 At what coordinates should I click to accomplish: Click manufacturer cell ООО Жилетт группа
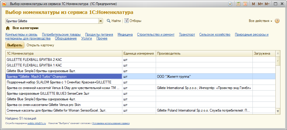tap(204, 77)
